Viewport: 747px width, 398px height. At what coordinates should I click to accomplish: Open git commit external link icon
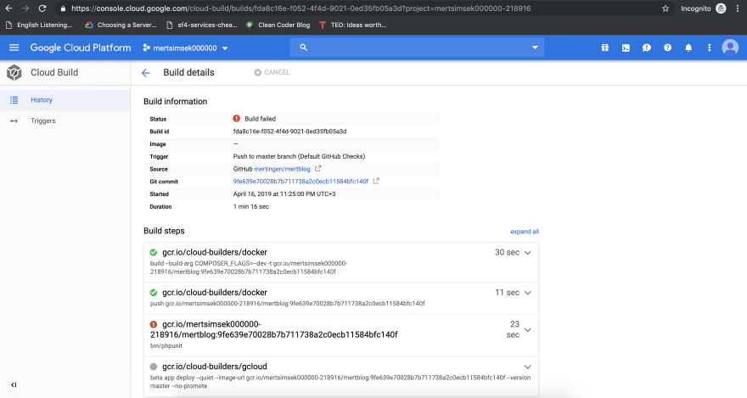pos(376,181)
